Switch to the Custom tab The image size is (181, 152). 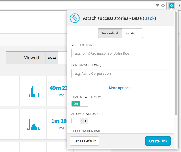point(132,33)
